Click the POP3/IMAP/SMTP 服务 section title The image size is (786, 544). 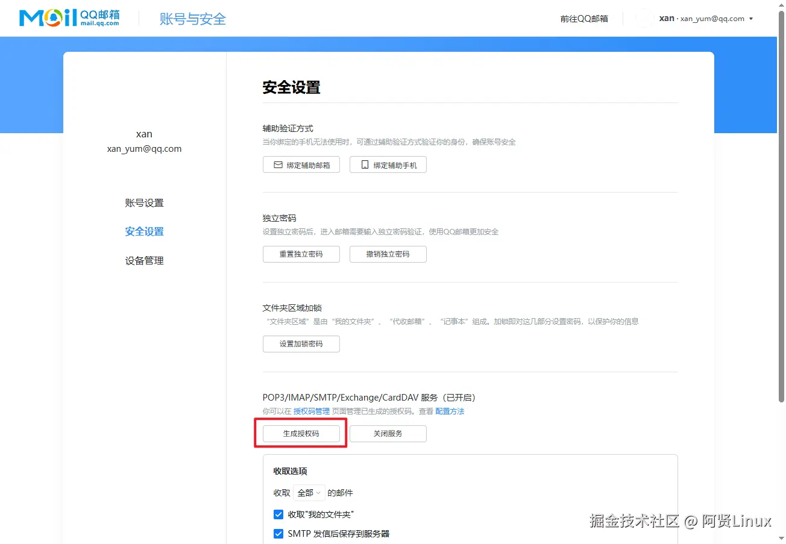[369, 398]
